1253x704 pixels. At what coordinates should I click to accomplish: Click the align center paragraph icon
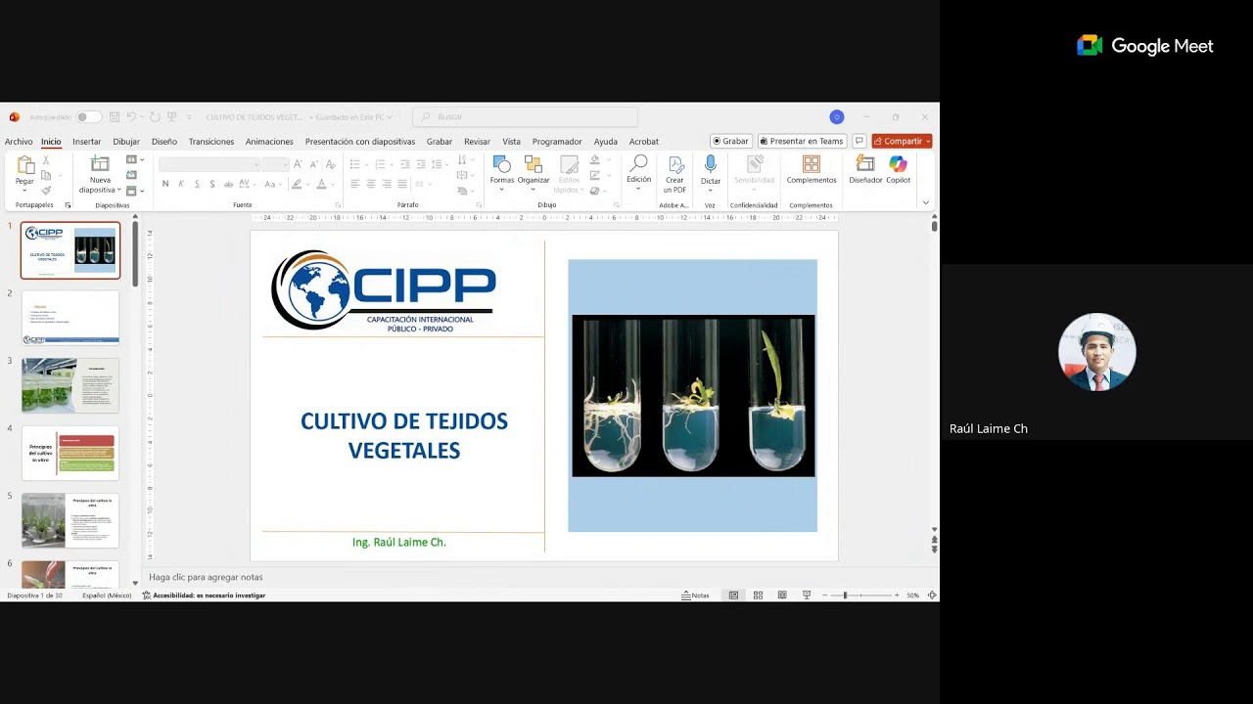pyautogui.click(x=371, y=184)
